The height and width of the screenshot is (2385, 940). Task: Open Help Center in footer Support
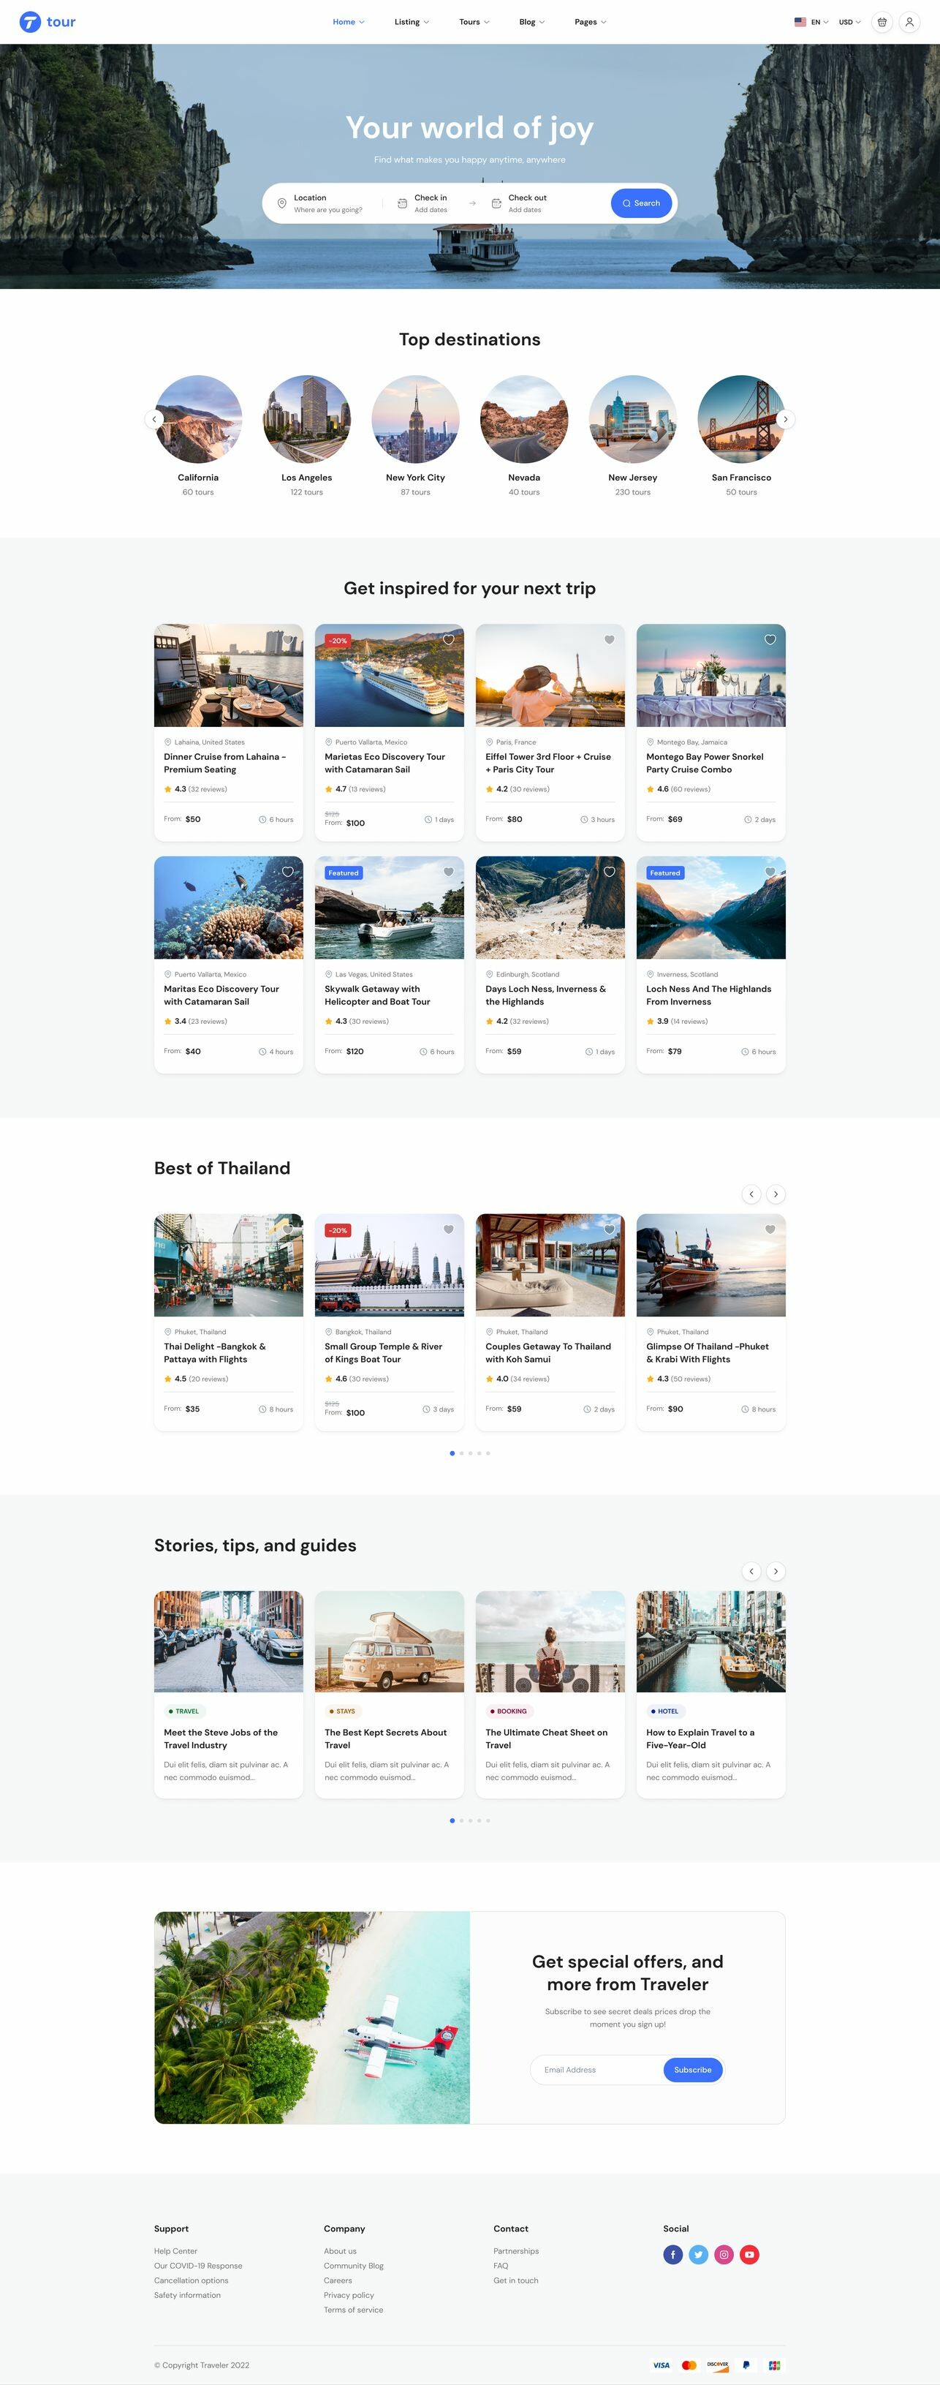[175, 2250]
